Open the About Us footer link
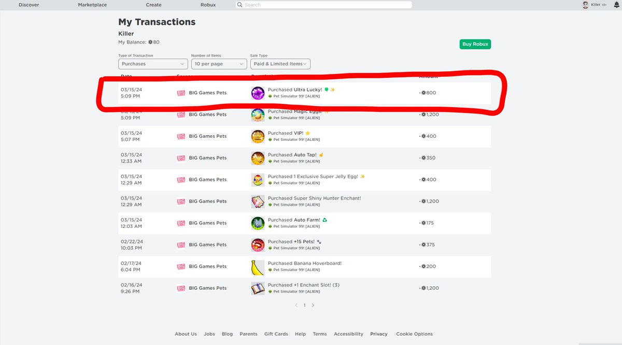Image resolution: width=622 pixels, height=345 pixels. (186, 334)
